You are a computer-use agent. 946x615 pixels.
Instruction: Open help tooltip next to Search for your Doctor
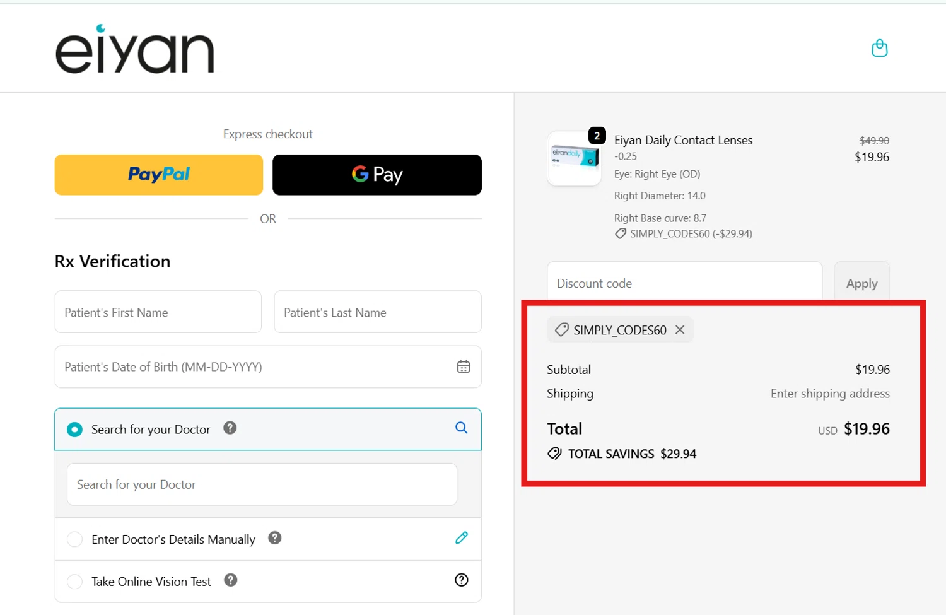(230, 428)
